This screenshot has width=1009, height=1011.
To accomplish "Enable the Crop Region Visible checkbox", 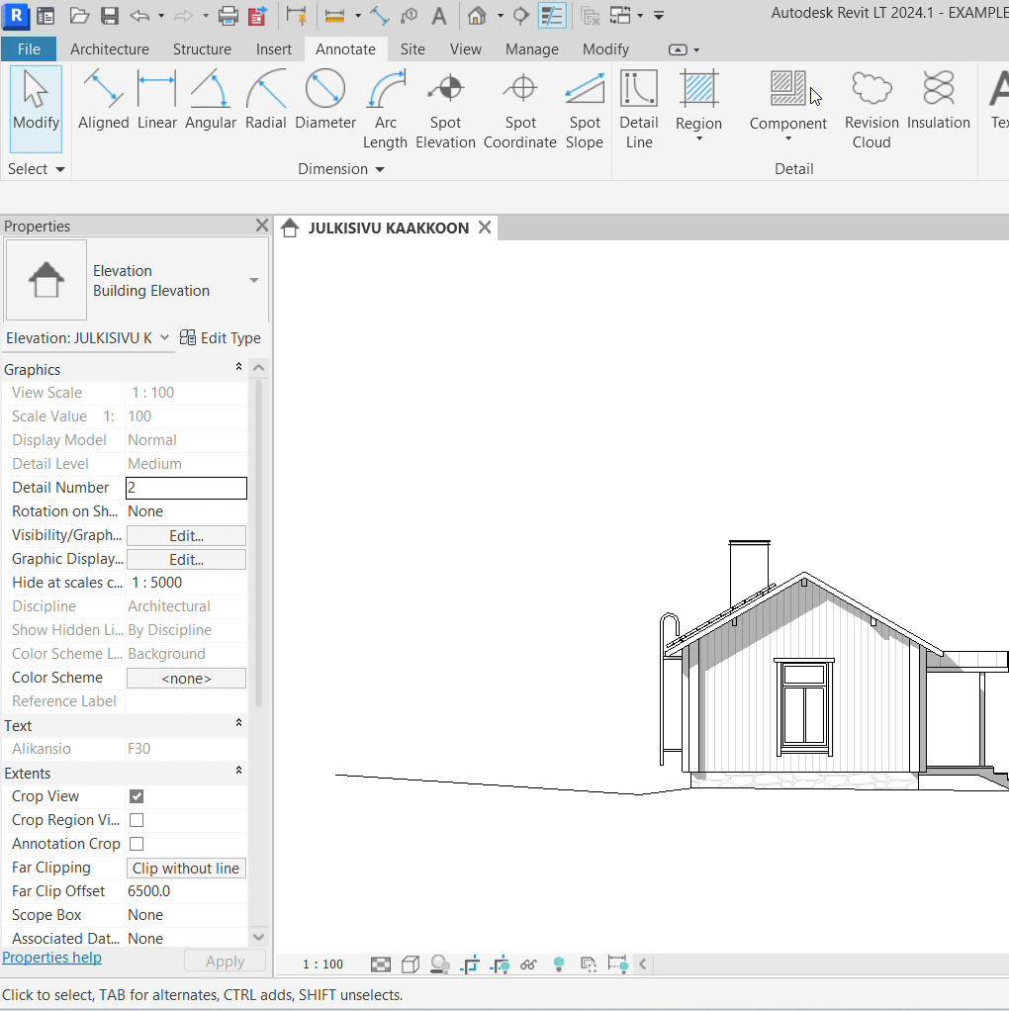I will (x=137, y=820).
